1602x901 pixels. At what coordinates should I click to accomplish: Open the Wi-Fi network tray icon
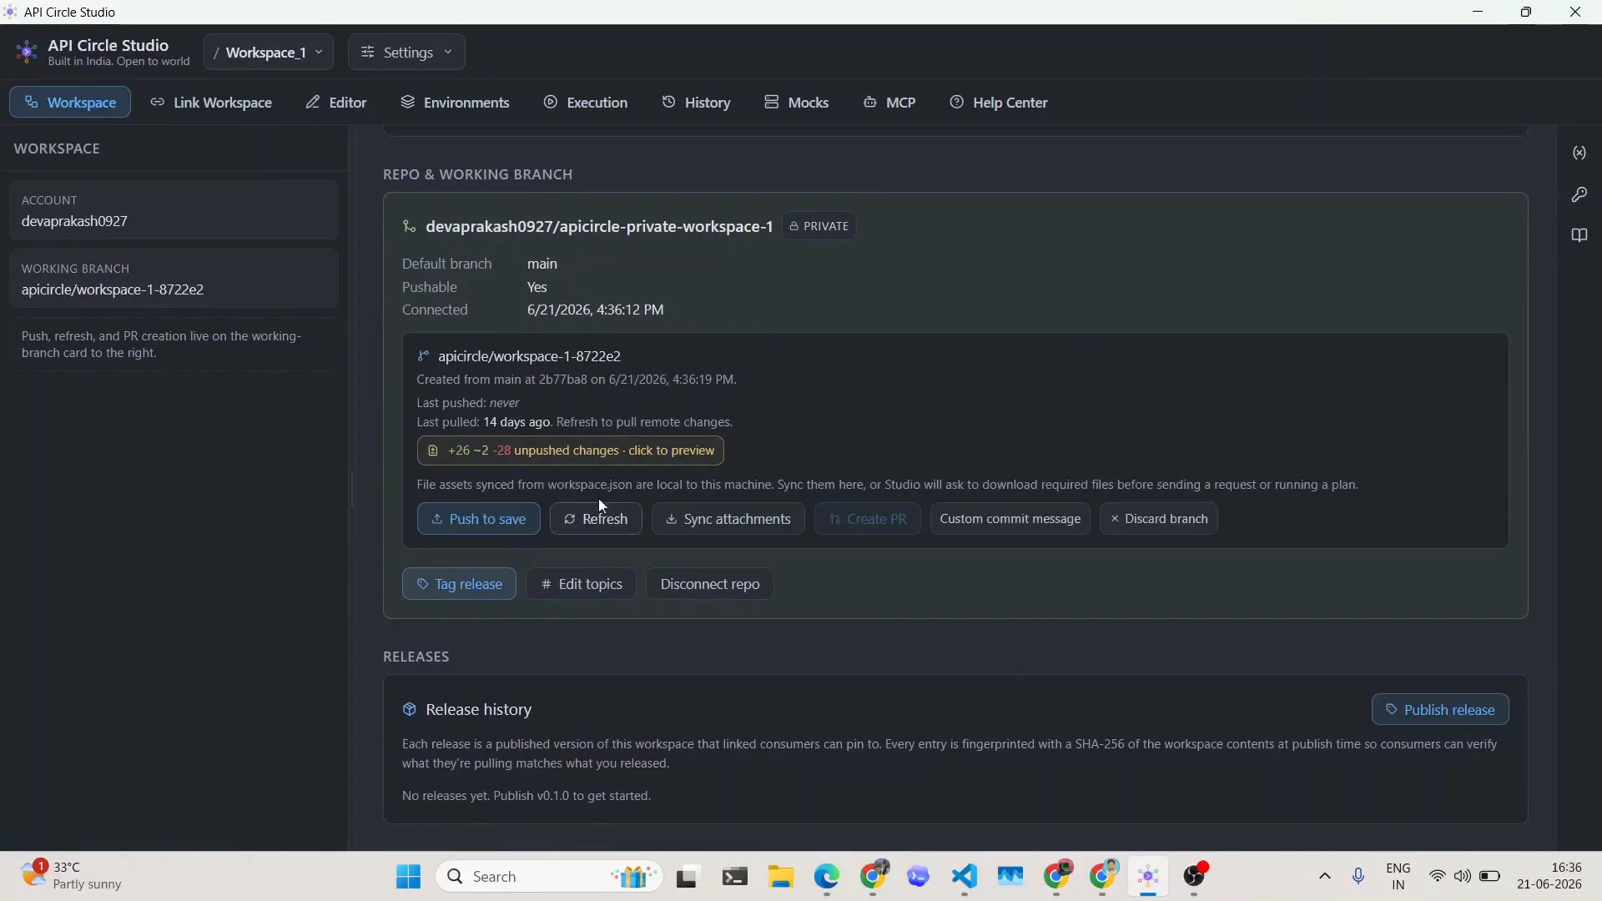(x=1437, y=877)
